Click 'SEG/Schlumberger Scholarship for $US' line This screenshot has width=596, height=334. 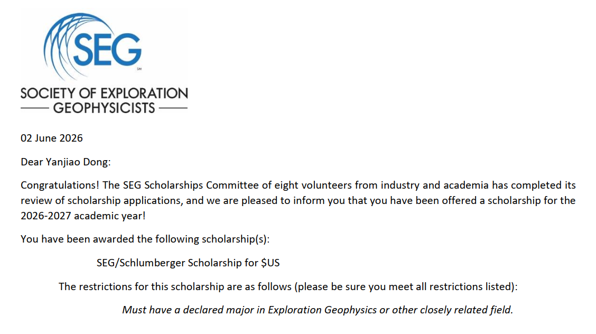[188, 263]
